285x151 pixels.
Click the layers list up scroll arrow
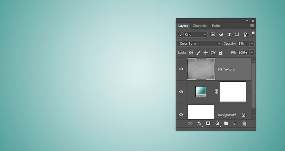coord(254,61)
